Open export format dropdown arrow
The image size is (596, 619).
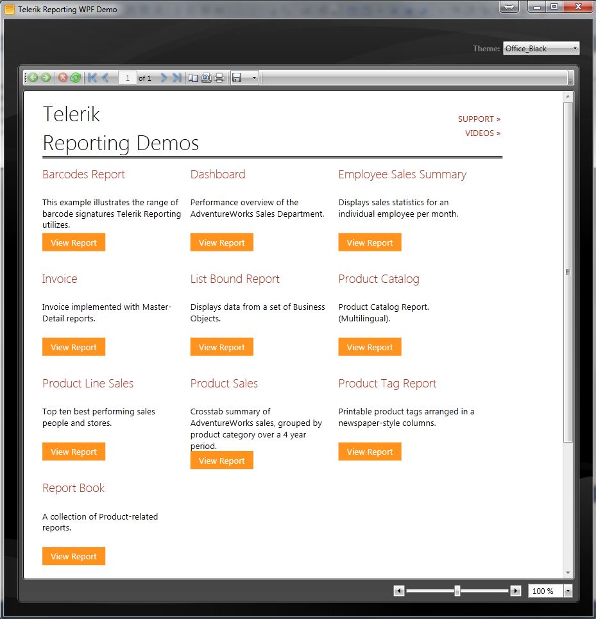click(254, 78)
